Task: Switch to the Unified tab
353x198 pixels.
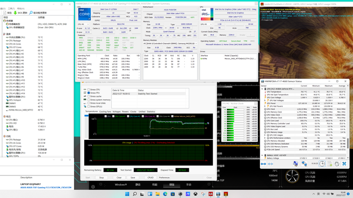Action: coord(142,111)
